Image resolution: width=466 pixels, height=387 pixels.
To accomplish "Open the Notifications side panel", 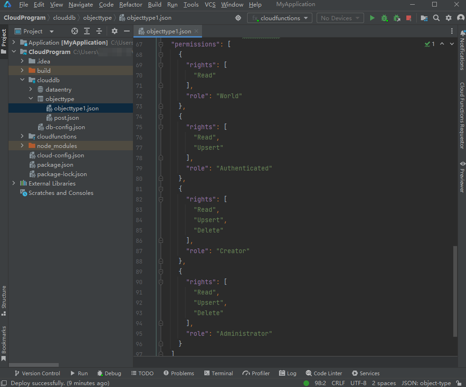I will [x=462, y=50].
